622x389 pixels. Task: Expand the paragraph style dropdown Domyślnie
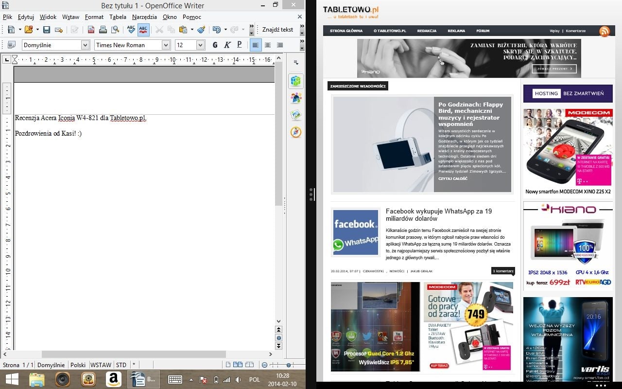86,45
